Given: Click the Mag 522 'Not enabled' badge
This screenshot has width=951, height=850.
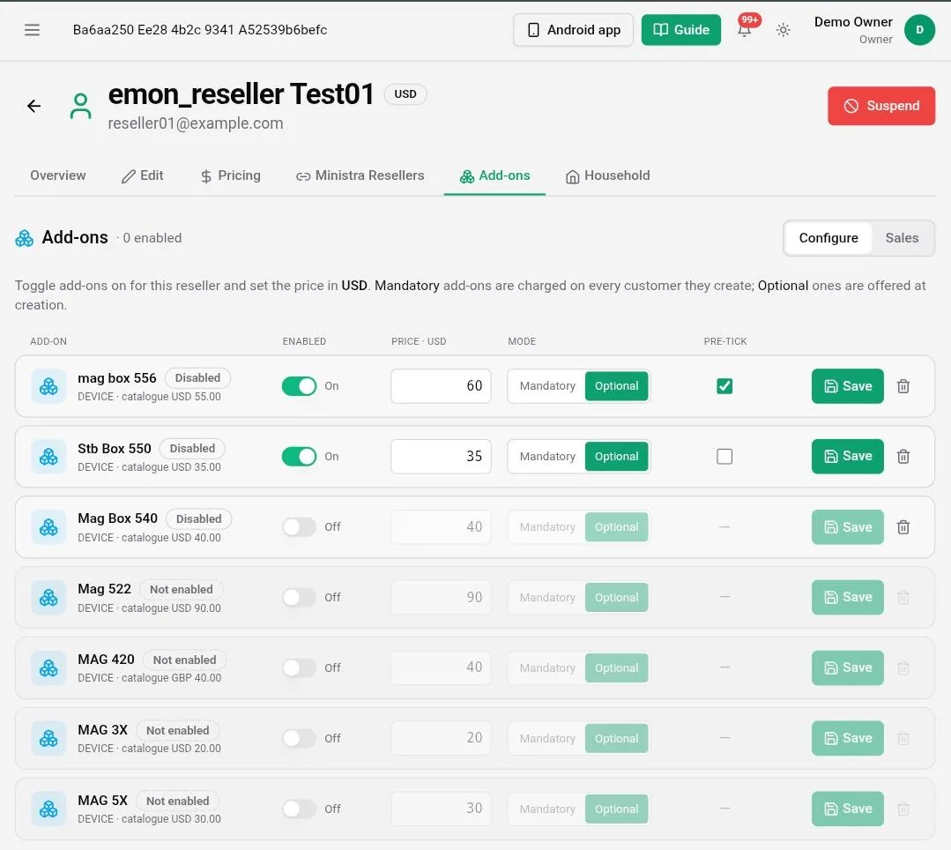Looking at the screenshot, I should point(182,589).
